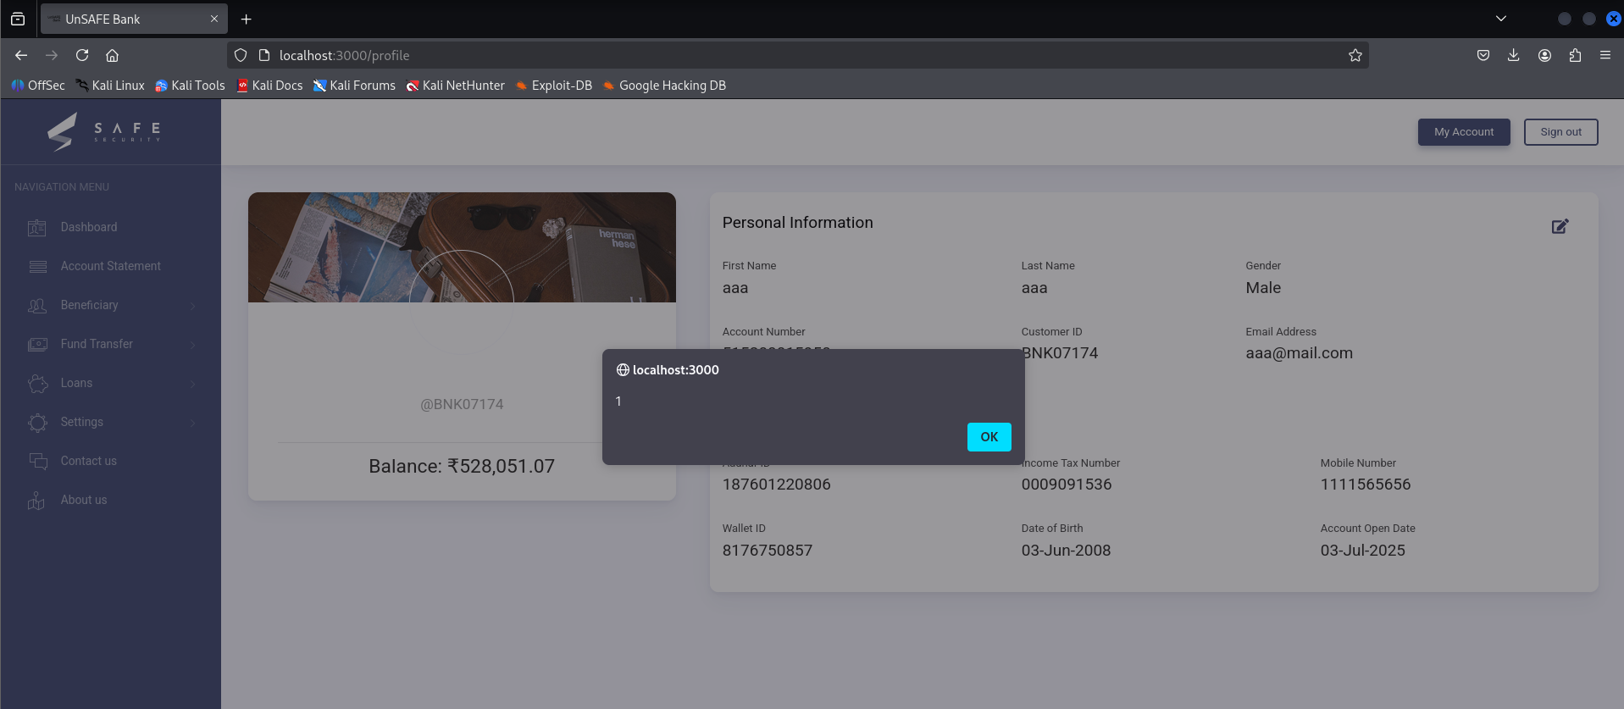
Task: Click OK in the localhost alert dialog
Action: click(x=989, y=437)
